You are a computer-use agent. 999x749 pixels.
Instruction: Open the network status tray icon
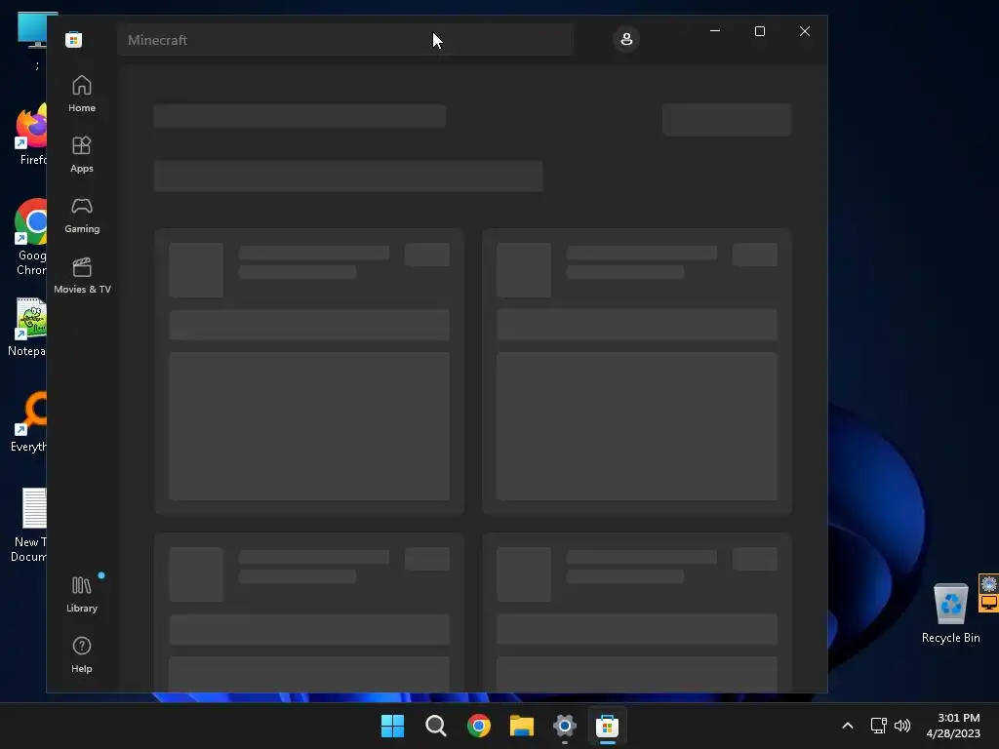click(x=879, y=726)
